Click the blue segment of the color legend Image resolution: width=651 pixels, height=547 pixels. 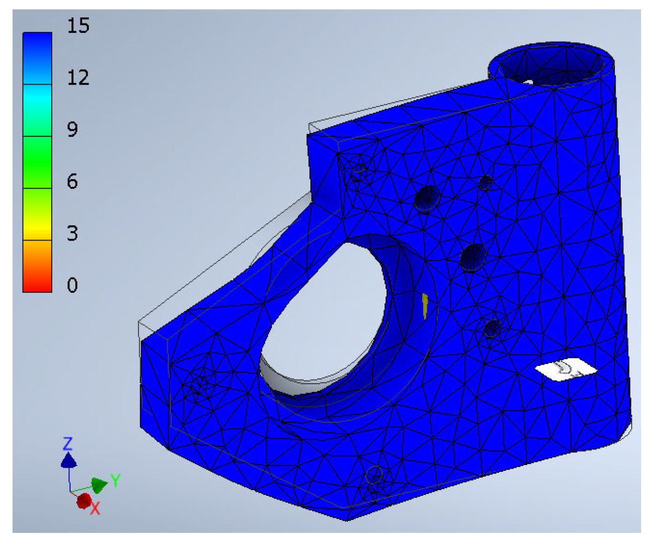click(37, 58)
